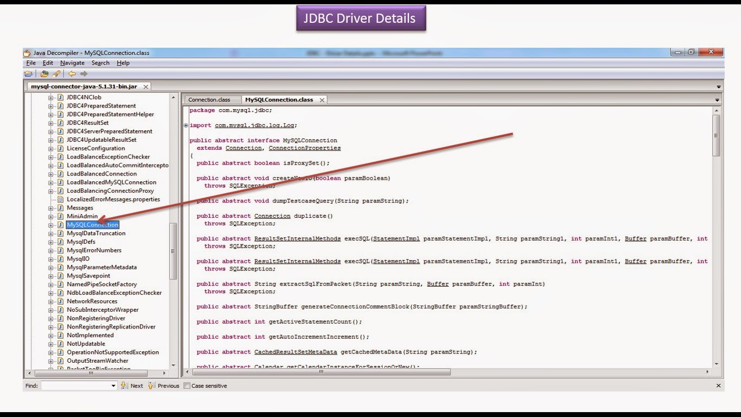Viewport: 741px width, 417px height.
Task: Click the class icon beside JDBC4NClob
Action: [61, 97]
